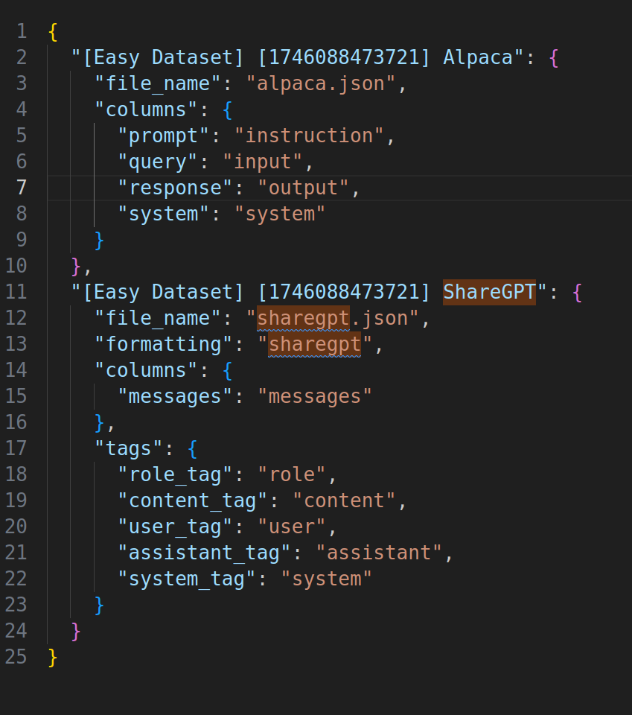The height and width of the screenshot is (715, 632).
Task: Click the "user" value
Action: pos(292,527)
